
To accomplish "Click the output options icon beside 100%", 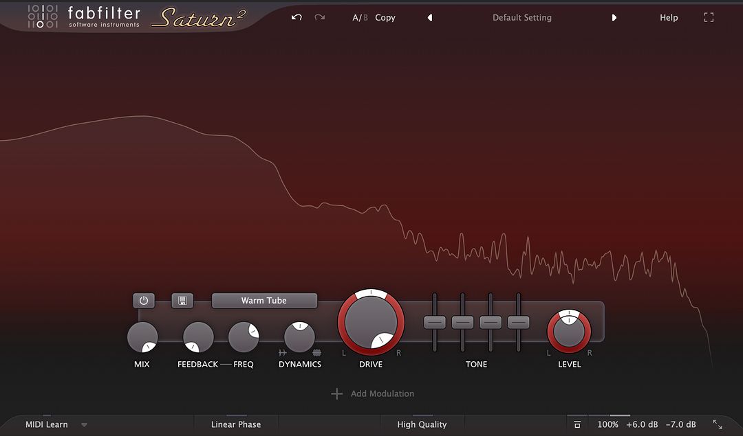I will click(x=577, y=424).
